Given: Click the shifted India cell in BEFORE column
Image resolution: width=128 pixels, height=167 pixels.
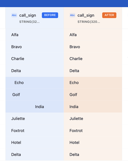Looking at the screenshot, I should 35,107.
